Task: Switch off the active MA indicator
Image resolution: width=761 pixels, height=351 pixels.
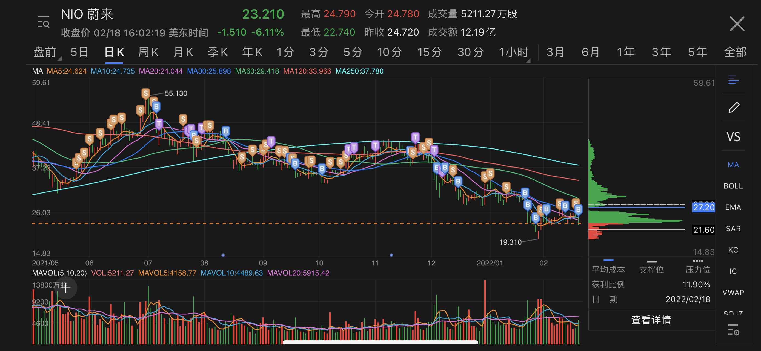Action: click(x=733, y=165)
